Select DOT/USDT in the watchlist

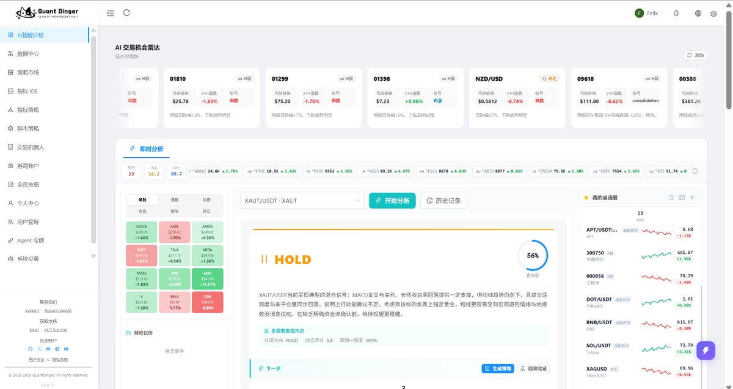click(640, 302)
